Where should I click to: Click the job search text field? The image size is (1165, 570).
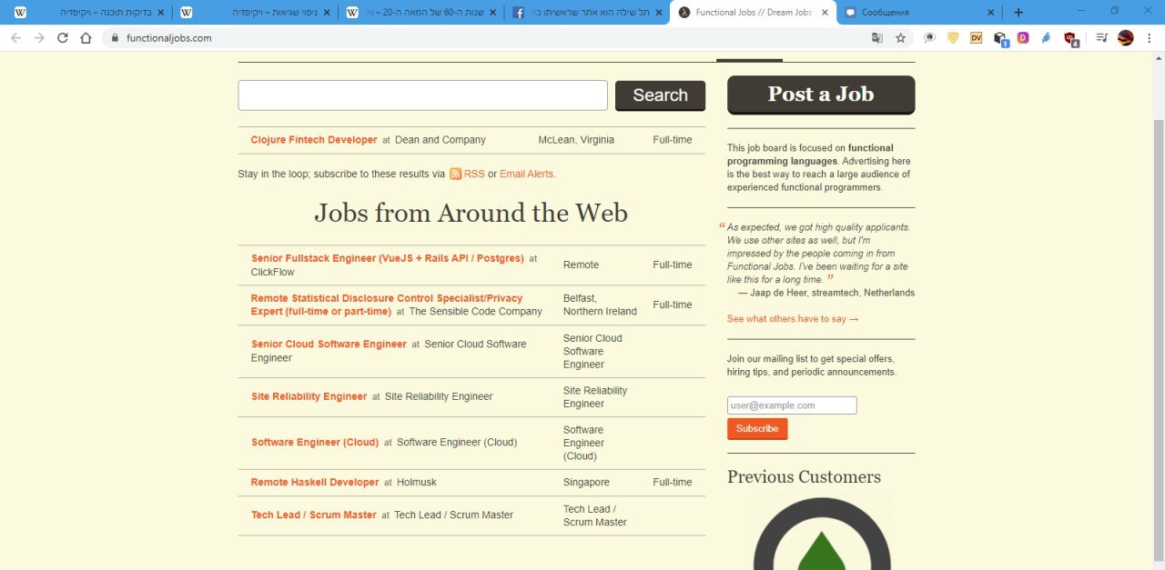pos(422,95)
